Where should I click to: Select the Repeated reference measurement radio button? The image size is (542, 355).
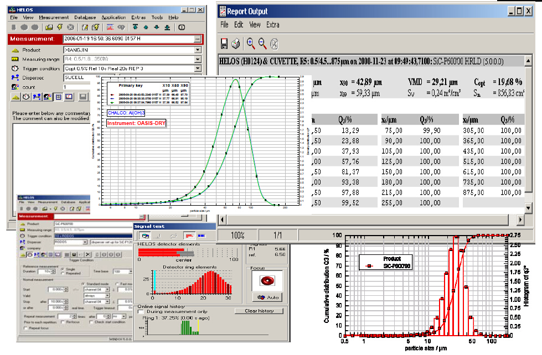pyautogui.click(x=63, y=273)
